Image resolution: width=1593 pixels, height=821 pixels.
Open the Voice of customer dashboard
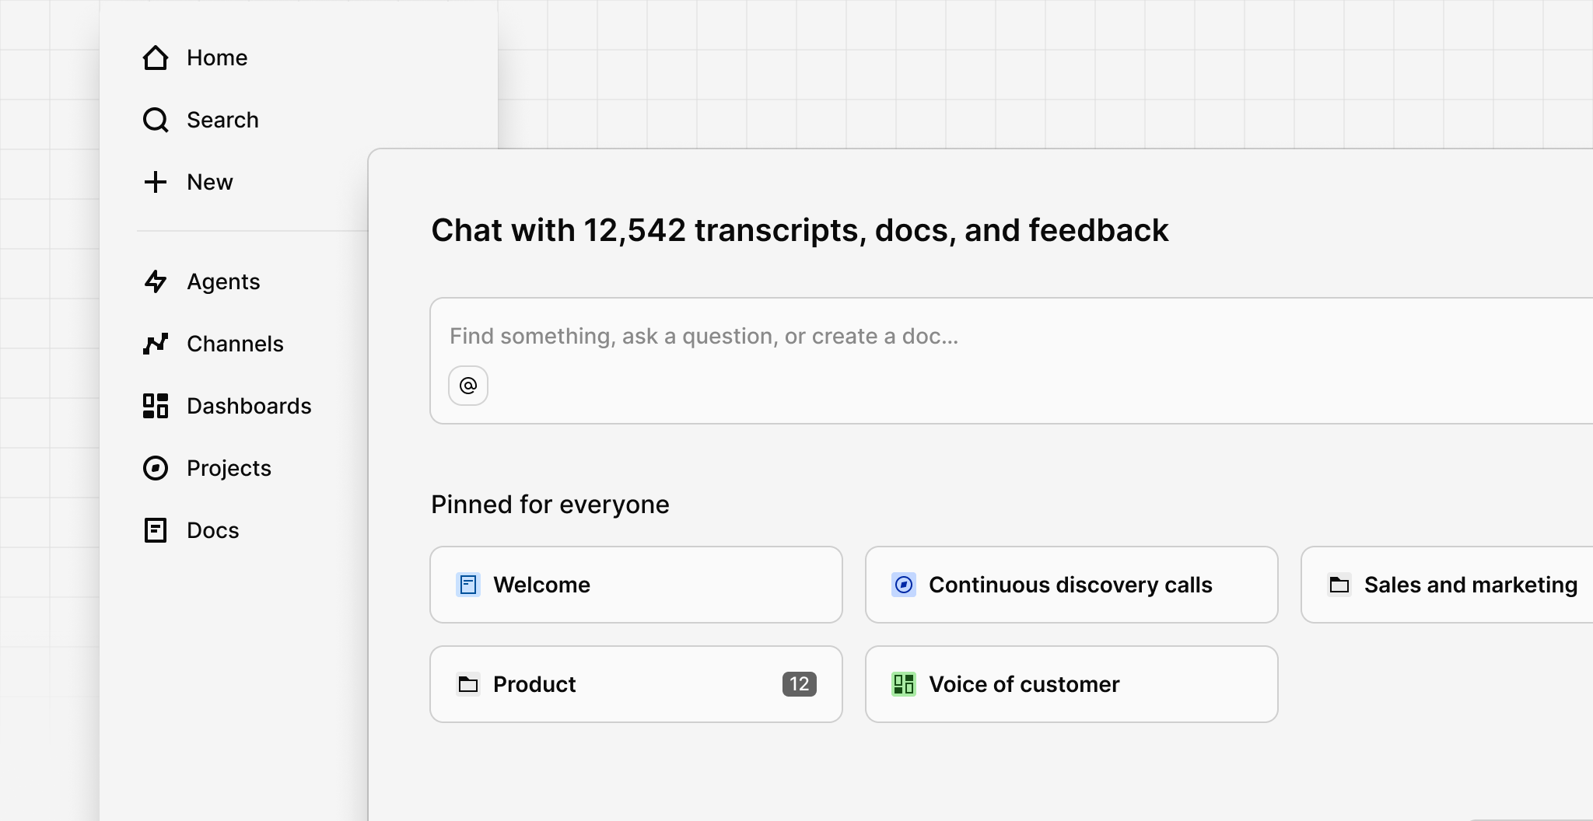(1071, 684)
